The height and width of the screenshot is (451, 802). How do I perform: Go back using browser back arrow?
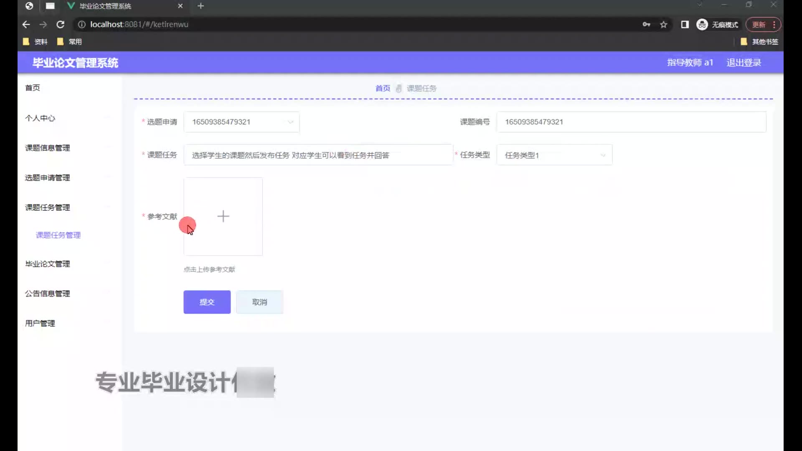point(26,25)
